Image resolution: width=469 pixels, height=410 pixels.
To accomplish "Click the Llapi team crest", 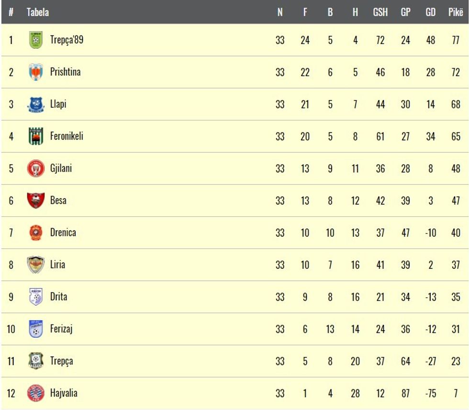I will pyautogui.click(x=35, y=104).
